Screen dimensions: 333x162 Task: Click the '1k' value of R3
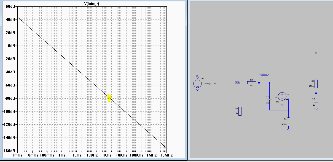click(x=236, y=113)
